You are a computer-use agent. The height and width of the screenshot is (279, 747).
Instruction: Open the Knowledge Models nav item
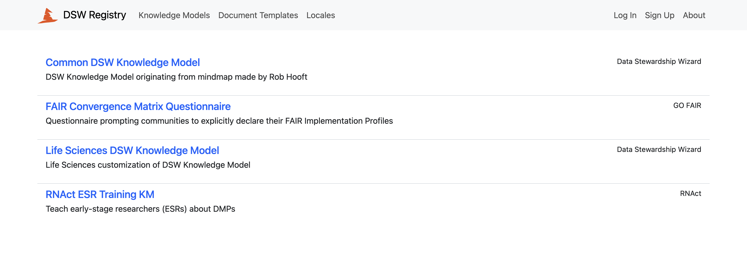(174, 15)
